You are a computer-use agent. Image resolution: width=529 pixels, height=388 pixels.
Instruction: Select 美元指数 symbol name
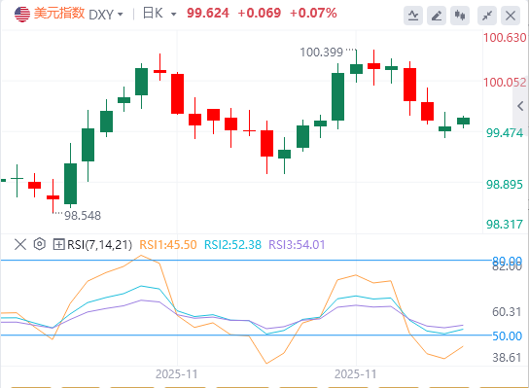click(59, 14)
